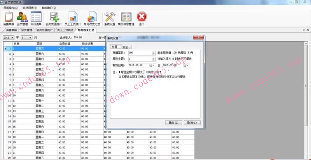Select the 每月收支汇总 document tab
Image resolution: width=311 pixels, height=160 pixels.
(86, 30)
